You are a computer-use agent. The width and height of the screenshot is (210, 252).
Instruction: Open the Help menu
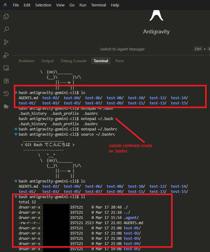115,5
